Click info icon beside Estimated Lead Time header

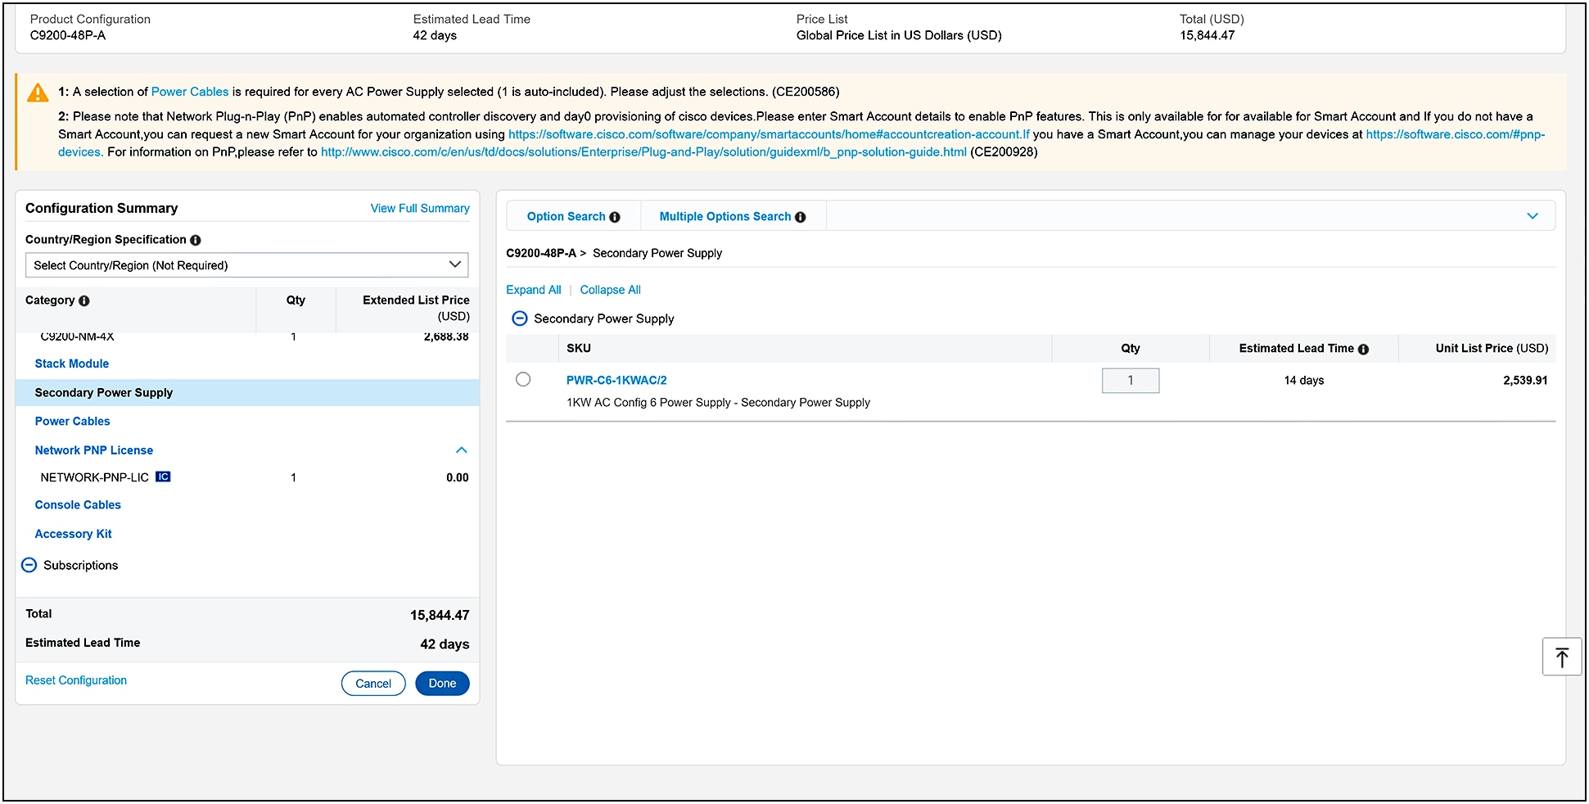point(1363,349)
